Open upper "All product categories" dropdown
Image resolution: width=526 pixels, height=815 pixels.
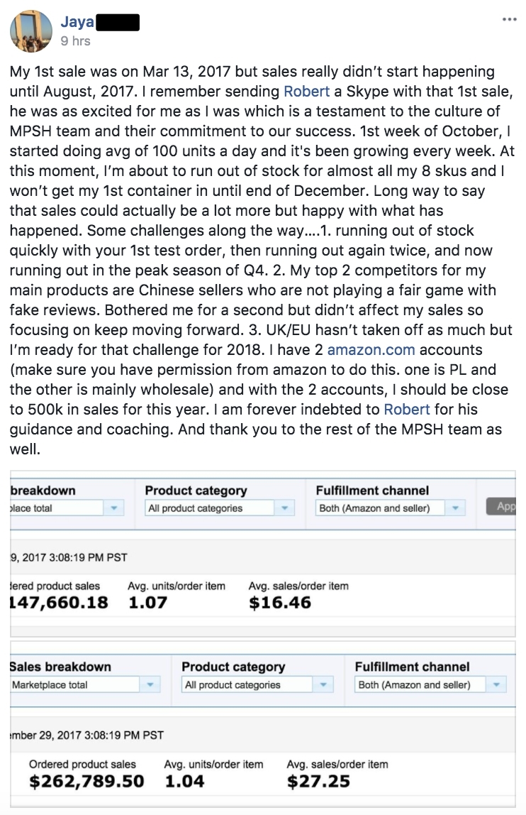(x=219, y=508)
